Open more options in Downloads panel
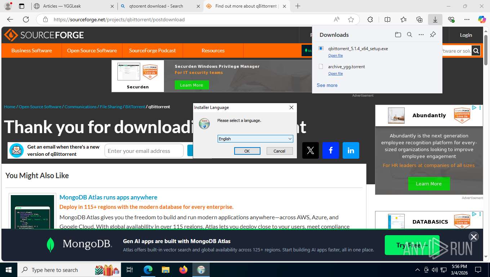The width and height of the screenshot is (490, 277). coord(421,35)
